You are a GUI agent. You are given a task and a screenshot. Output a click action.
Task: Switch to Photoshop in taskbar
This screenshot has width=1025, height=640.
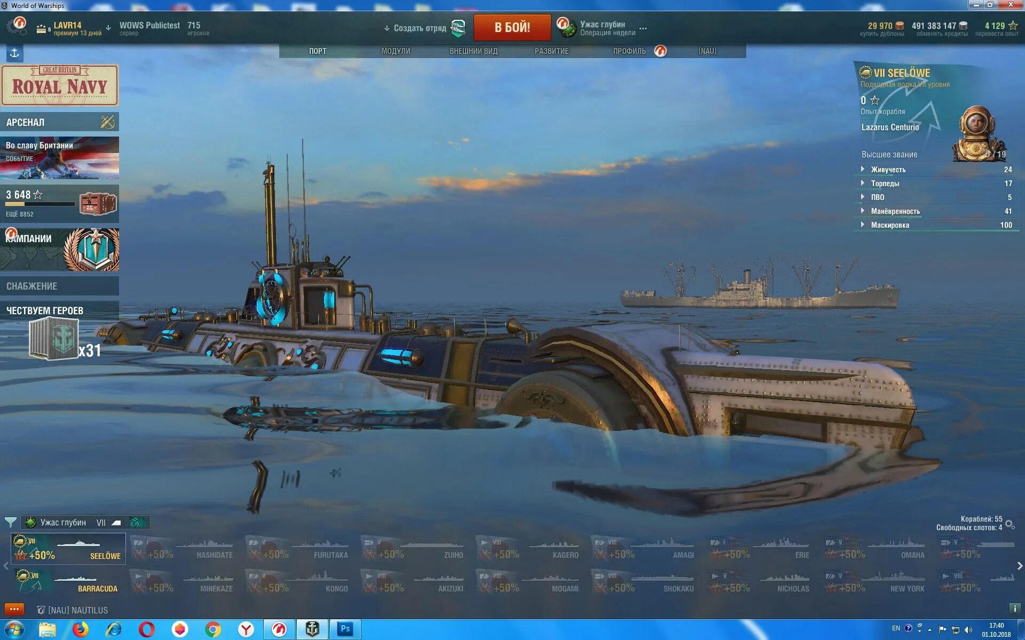point(345,629)
